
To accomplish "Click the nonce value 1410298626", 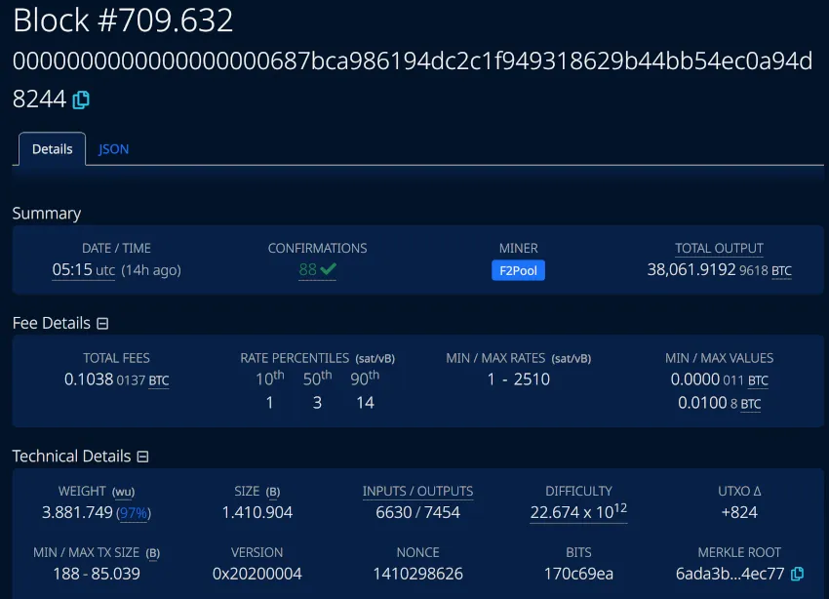I will [417, 574].
